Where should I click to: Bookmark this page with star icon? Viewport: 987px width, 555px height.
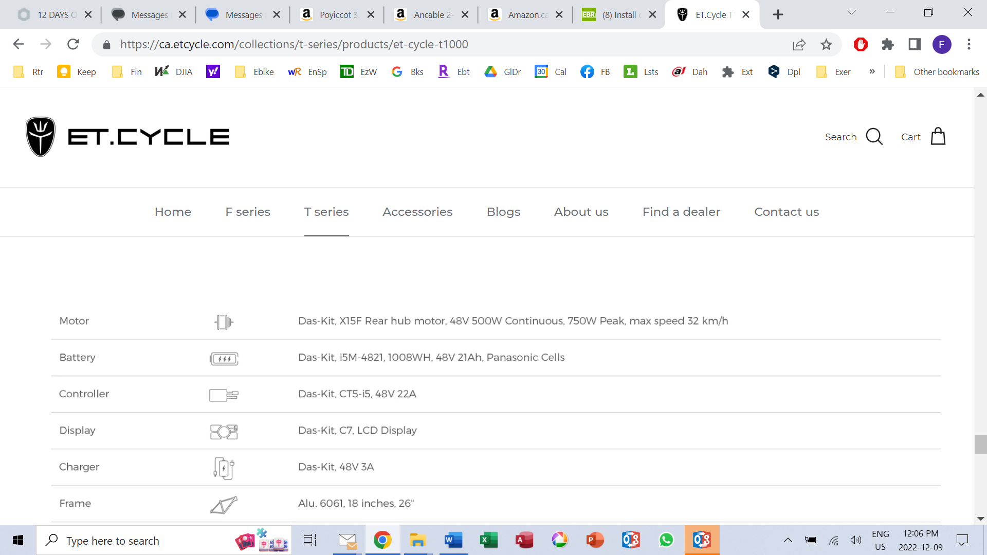click(826, 45)
